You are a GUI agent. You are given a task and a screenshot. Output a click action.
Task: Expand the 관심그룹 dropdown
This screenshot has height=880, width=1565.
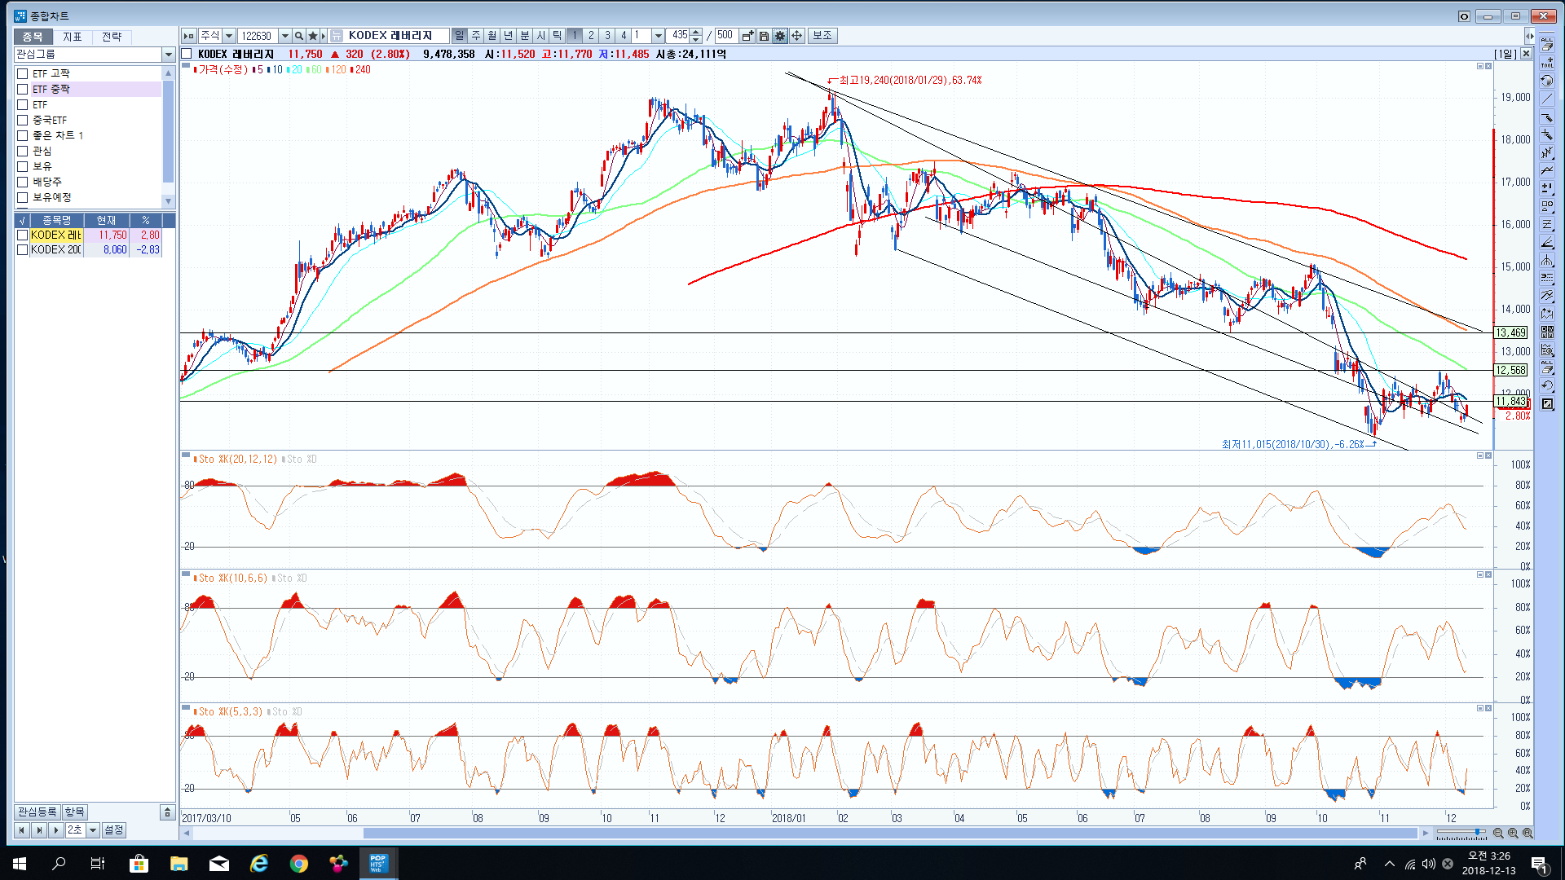[169, 55]
